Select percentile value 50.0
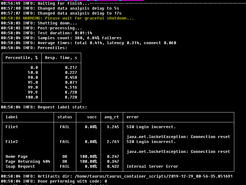Viewport: 246px width, 185px height. (x=33, y=73)
